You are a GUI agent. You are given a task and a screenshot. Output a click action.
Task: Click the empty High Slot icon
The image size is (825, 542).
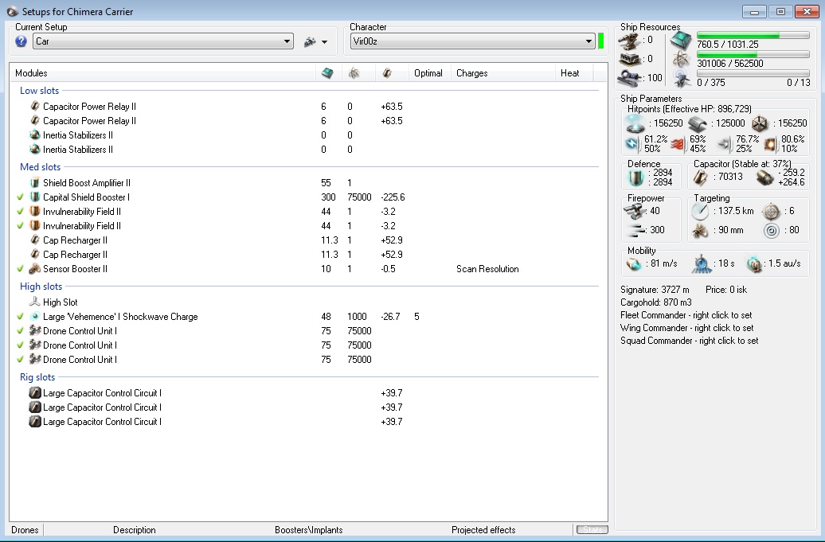click(35, 302)
